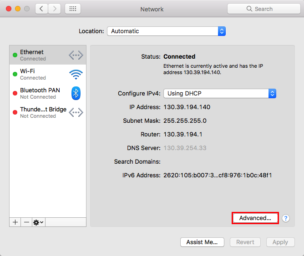Click red status dot next to Bluetooth PAN
This screenshot has width=304, height=256.
[x=15, y=93]
